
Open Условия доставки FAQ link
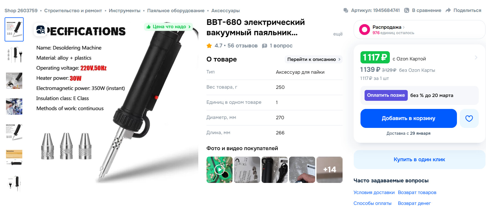[374, 192]
